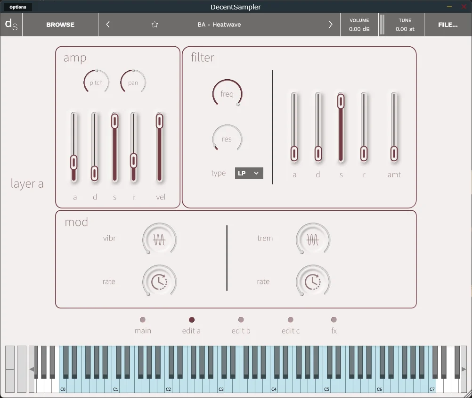Open the Options menu
Viewport: 472px width, 398px height.
[x=18, y=7]
